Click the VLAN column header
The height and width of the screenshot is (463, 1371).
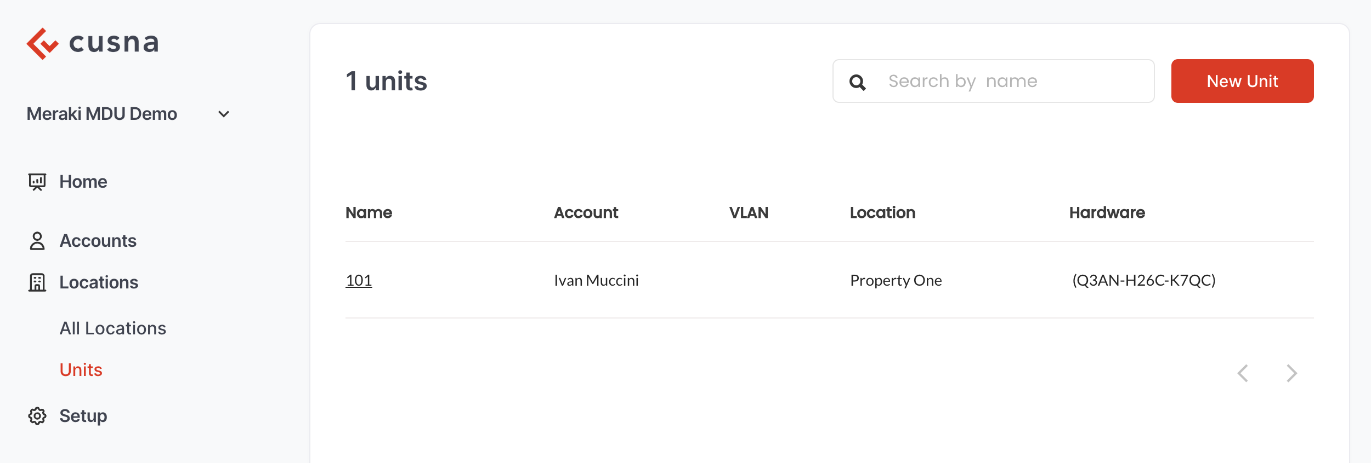pyautogui.click(x=749, y=212)
